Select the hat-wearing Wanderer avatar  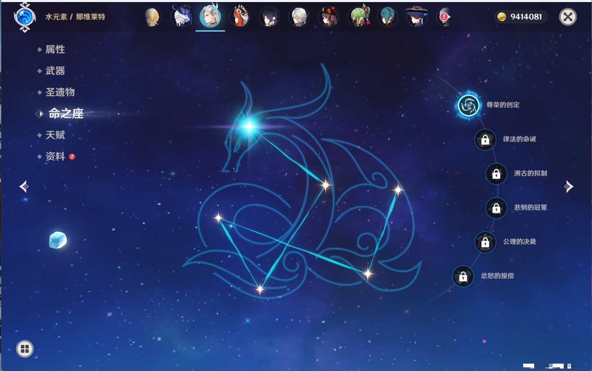pyautogui.click(x=417, y=17)
